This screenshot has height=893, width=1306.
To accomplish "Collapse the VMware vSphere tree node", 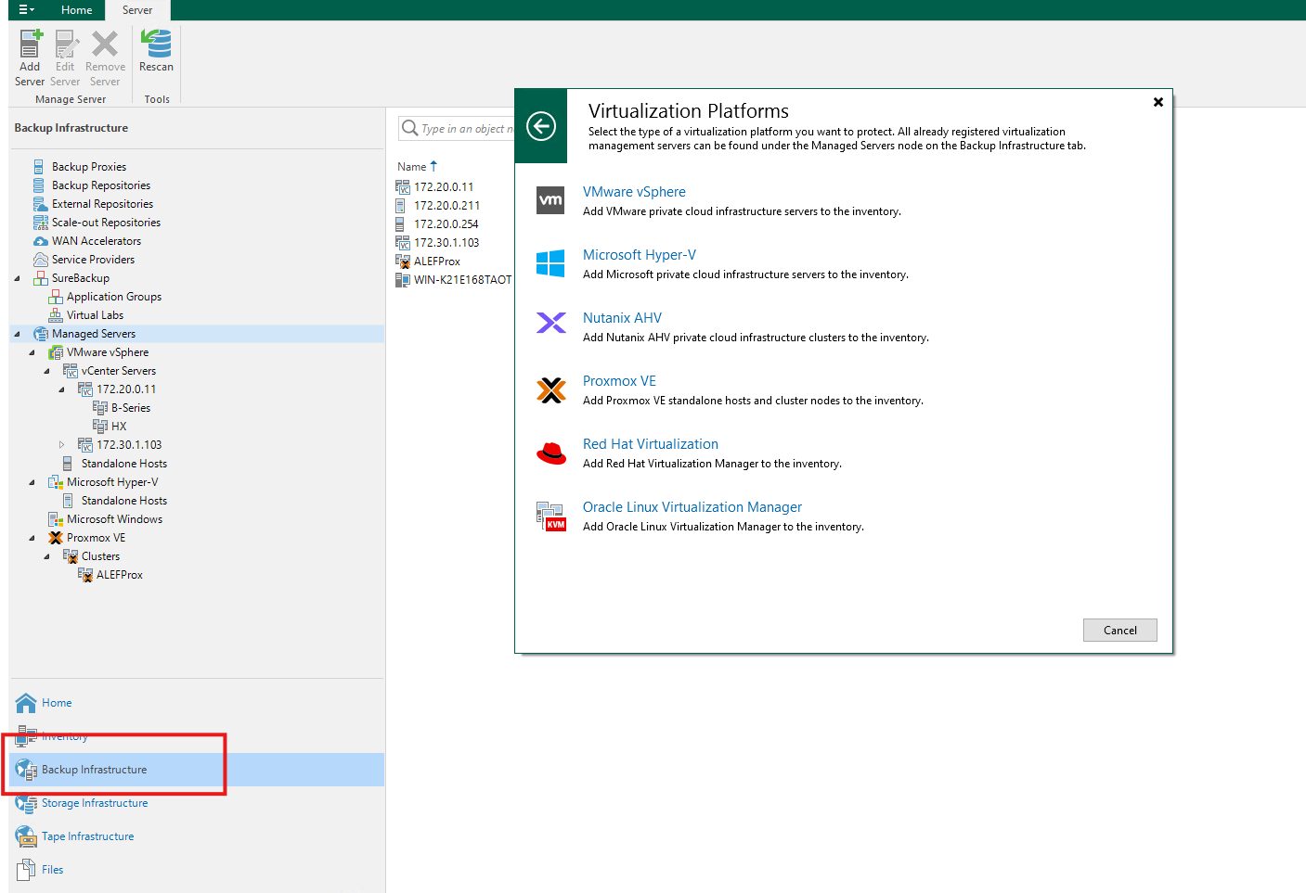I will [x=32, y=352].
